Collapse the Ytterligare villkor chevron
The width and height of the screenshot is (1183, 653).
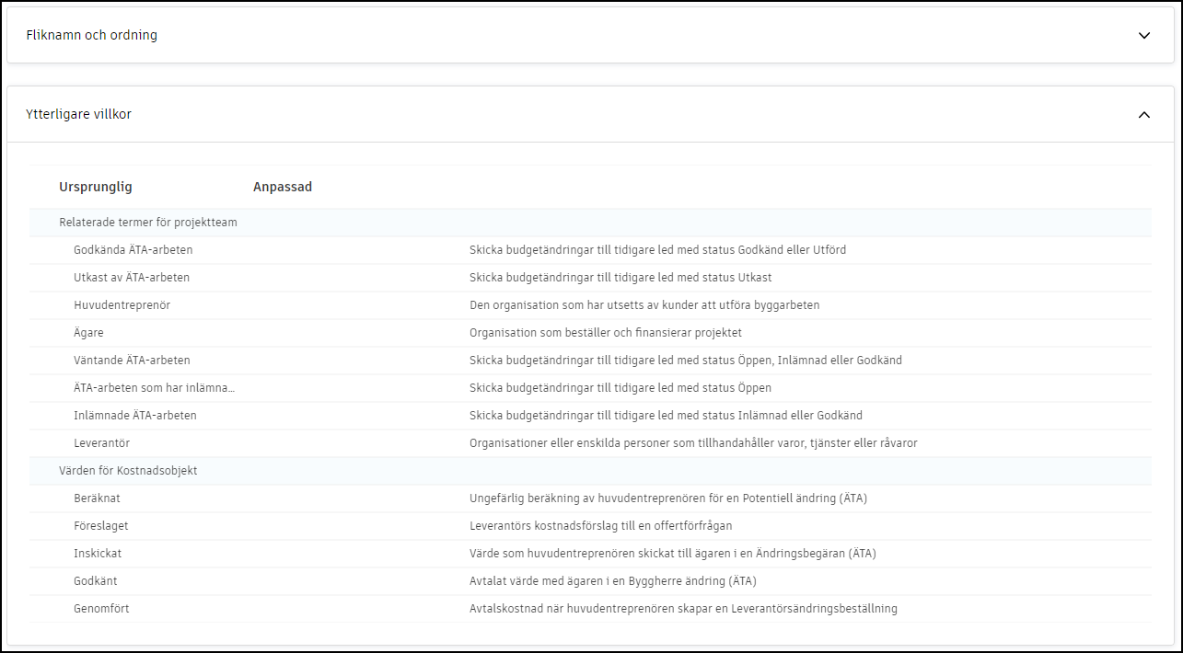tap(1144, 115)
